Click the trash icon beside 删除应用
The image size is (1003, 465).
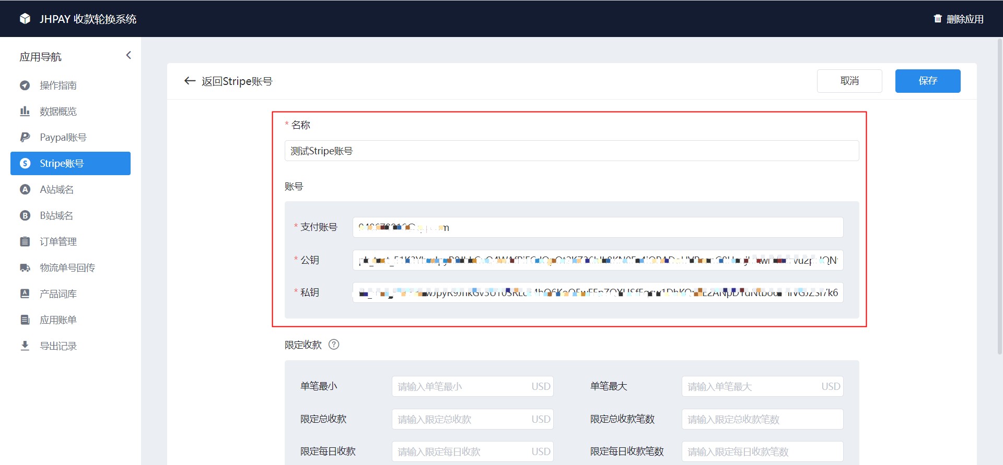(x=938, y=19)
